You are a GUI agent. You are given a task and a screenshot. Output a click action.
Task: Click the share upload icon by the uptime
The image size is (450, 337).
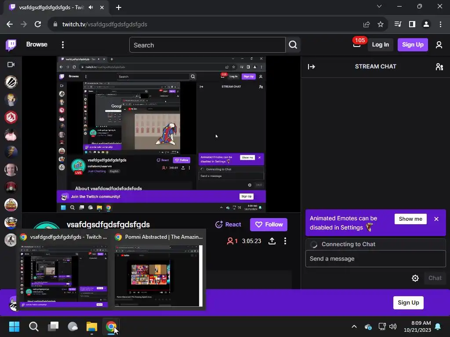pyautogui.click(x=272, y=241)
